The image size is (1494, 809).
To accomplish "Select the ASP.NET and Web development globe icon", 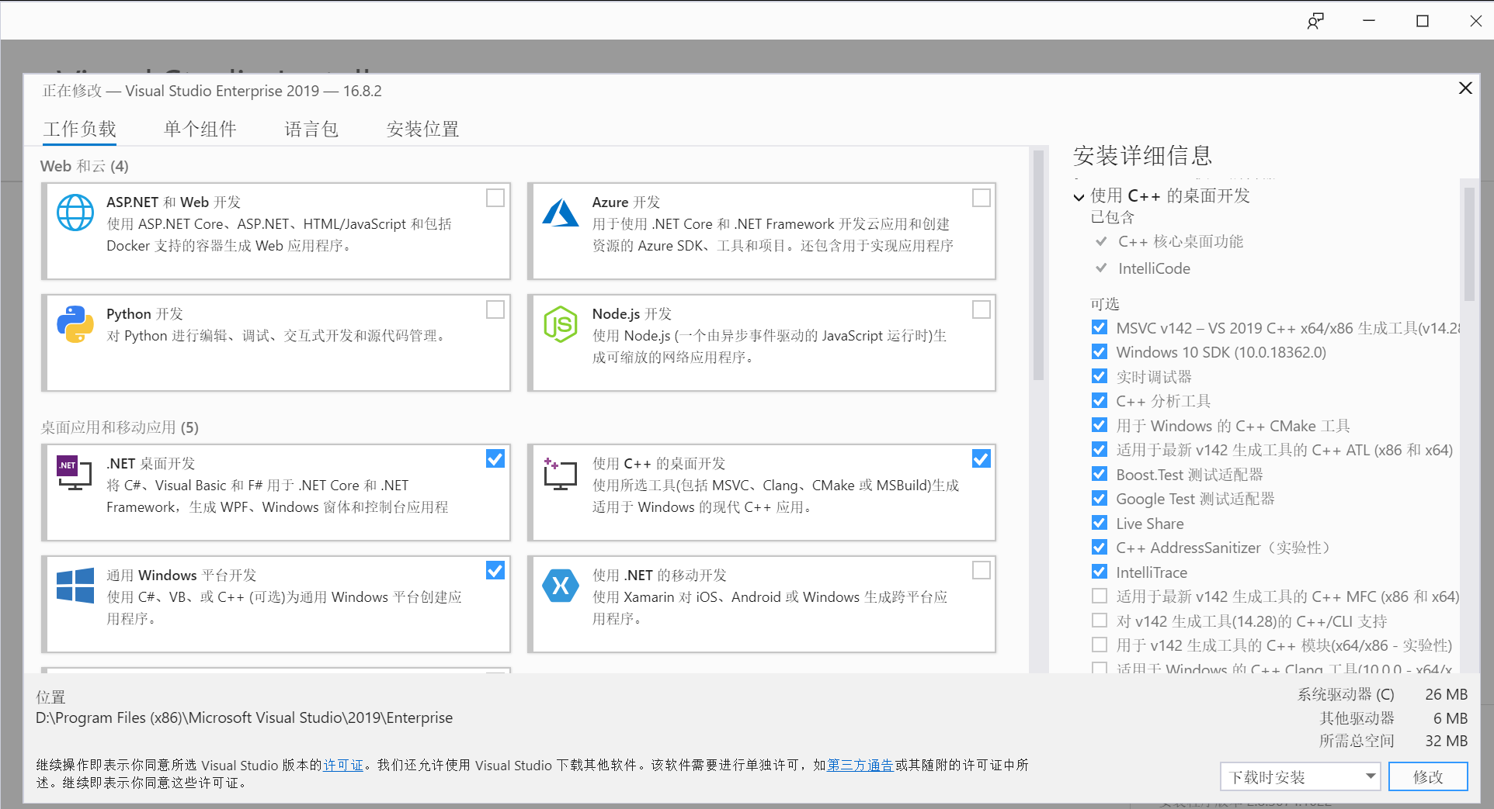I will (x=75, y=213).
